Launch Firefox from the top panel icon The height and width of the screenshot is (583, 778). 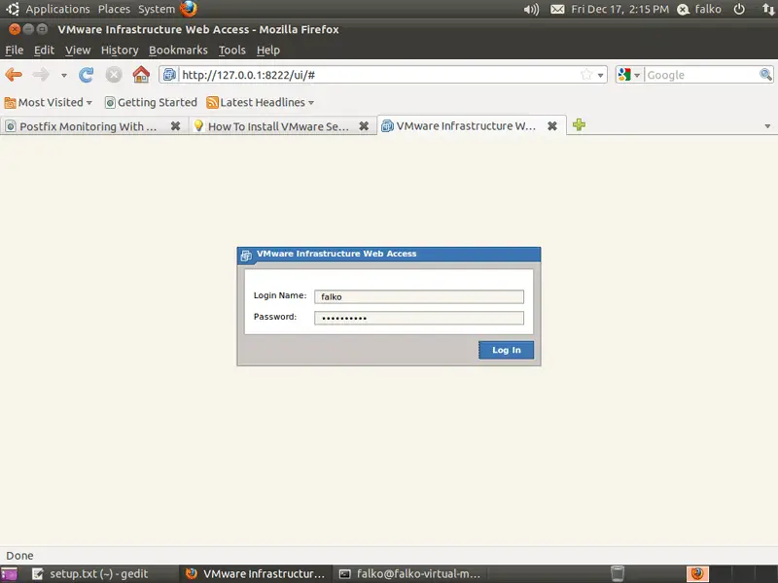point(189,9)
